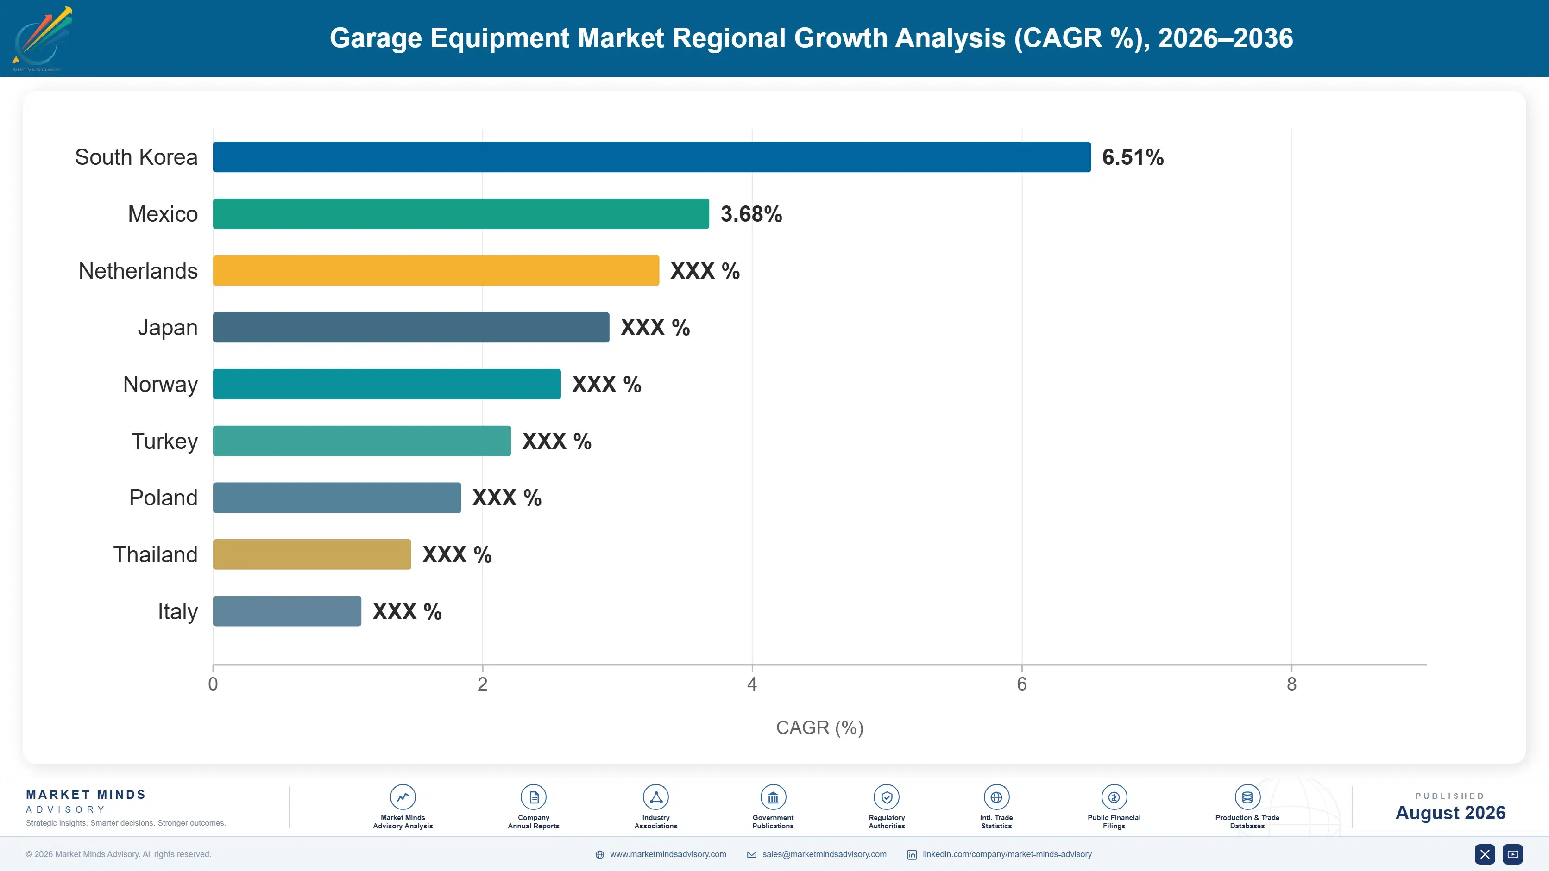Click the Italy bar
The width and height of the screenshot is (1549, 871).
tap(287, 611)
